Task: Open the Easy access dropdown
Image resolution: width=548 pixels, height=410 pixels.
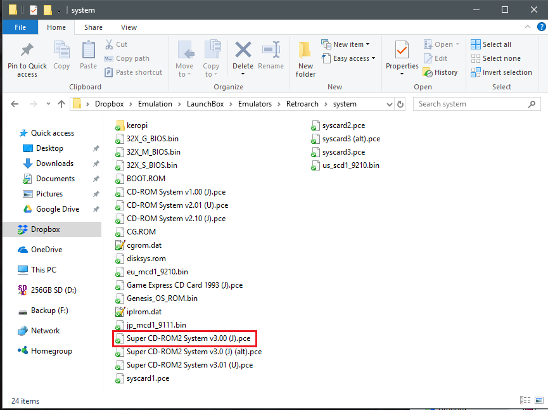Action: click(x=348, y=58)
